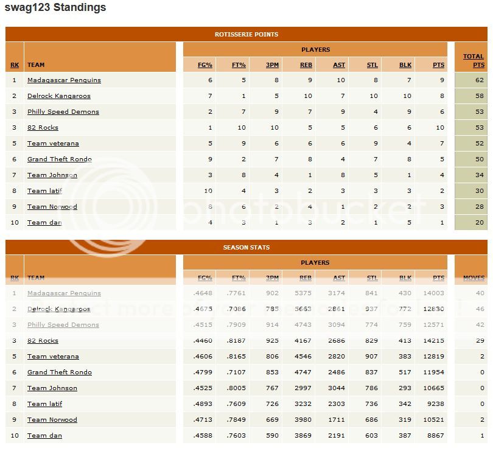
Task: Select the ROTISSERIE POINTS section title
Action: [246, 34]
